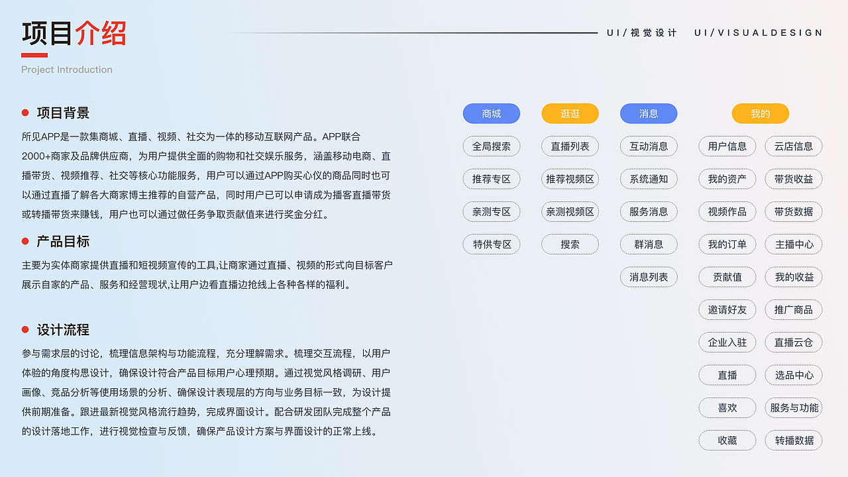Click the 互动消息 pill
The width and height of the screenshot is (848, 477).
click(649, 146)
